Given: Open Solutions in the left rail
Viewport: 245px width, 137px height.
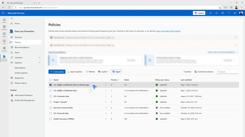Looking at the screenshot, I should tap(4, 28).
